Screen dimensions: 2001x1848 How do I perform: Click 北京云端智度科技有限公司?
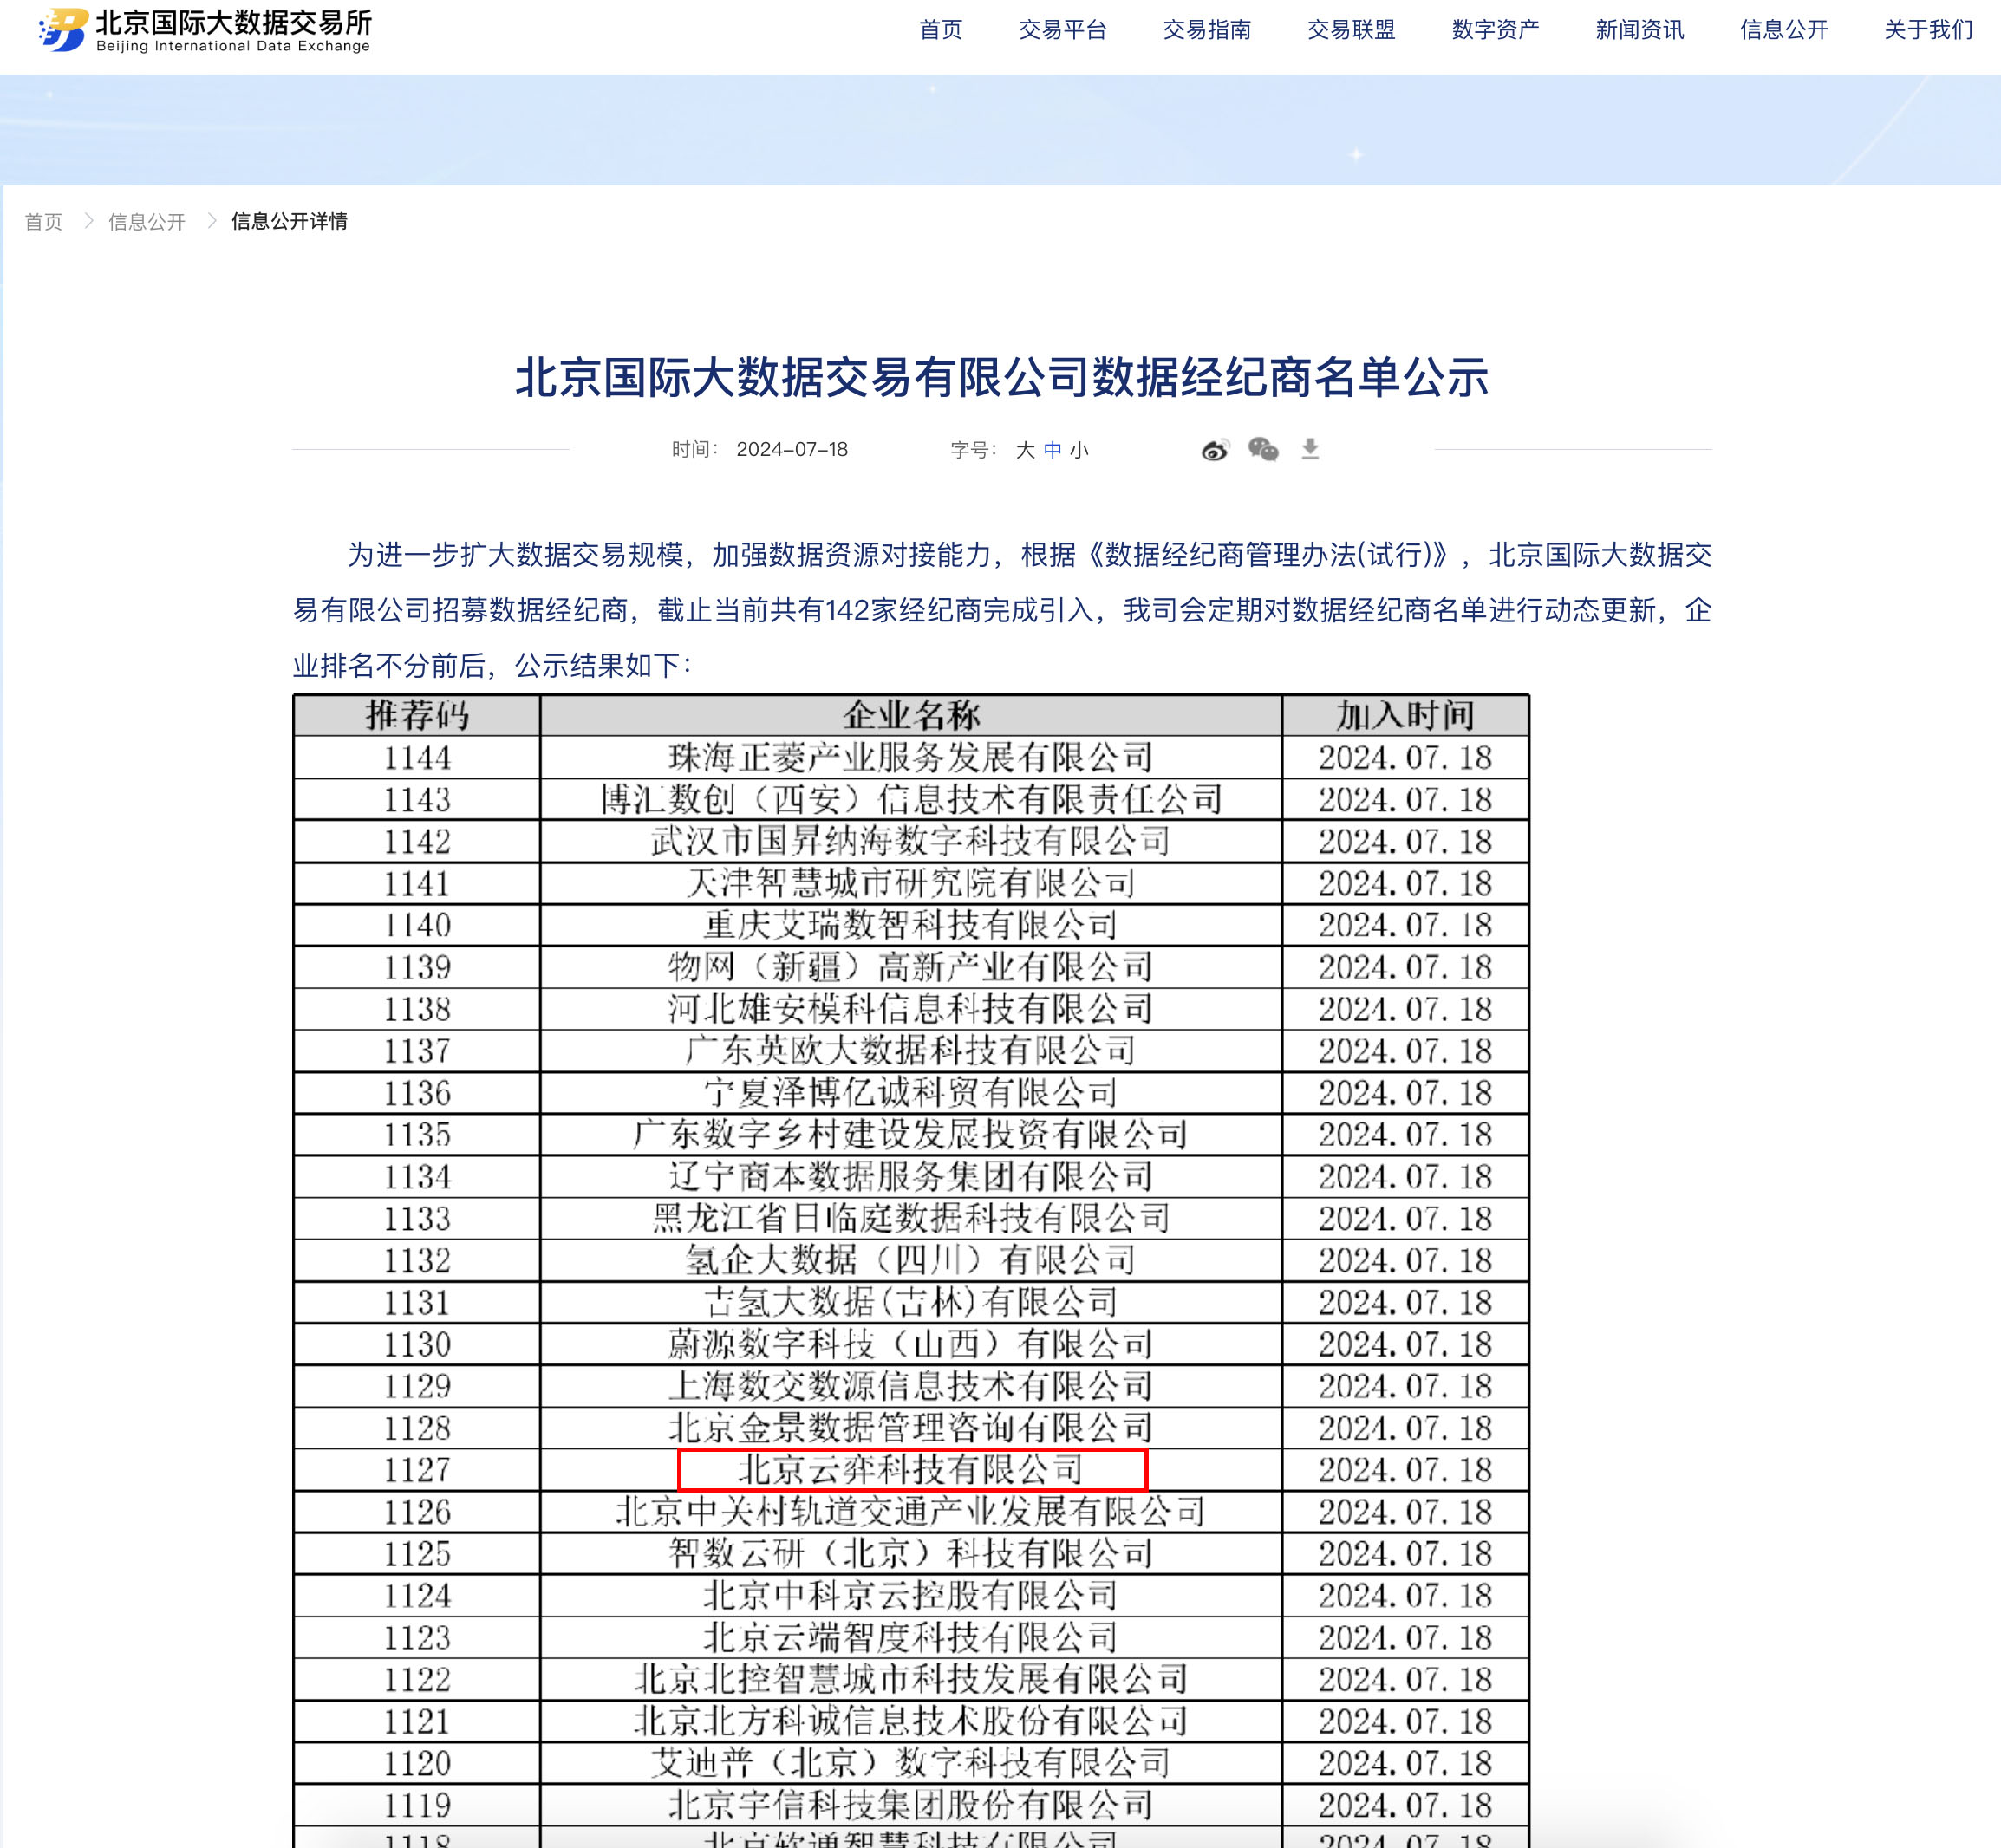point(911,1638)
